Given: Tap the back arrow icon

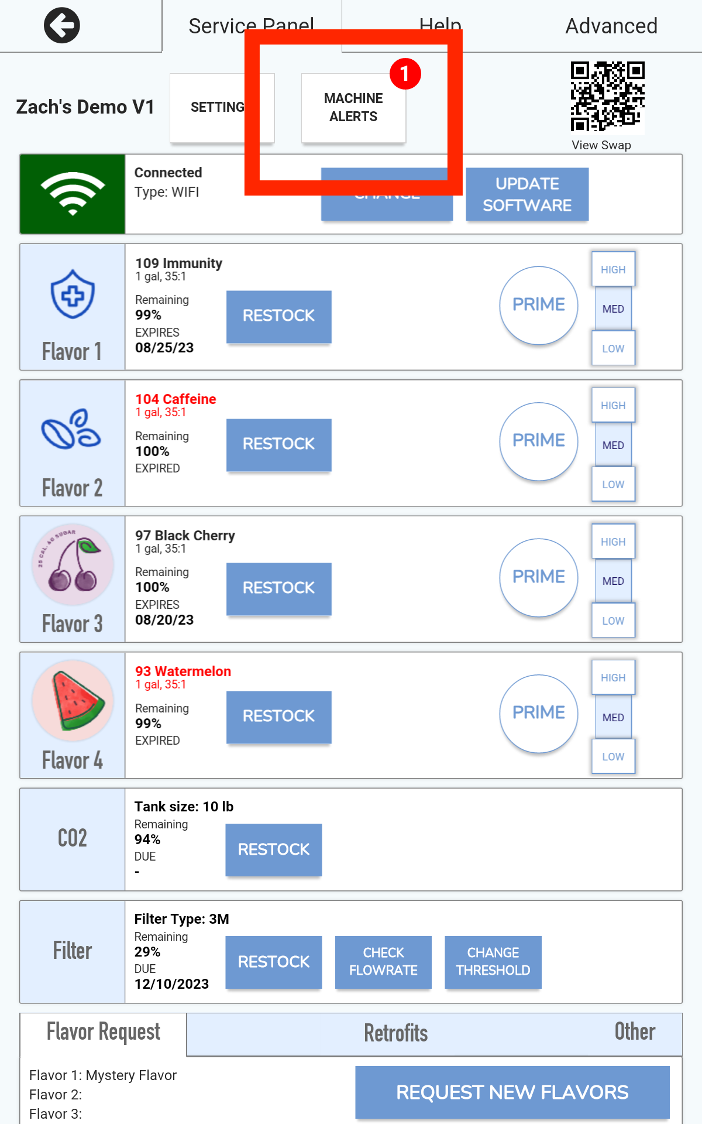Looking at the screenshot, I should tap(62, 26).
